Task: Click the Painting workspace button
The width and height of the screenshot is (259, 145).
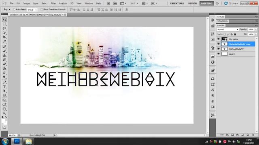Action: pyautogui.click(x=206, y=3)
